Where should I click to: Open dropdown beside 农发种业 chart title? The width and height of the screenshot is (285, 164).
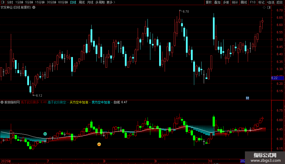(34, 8)
